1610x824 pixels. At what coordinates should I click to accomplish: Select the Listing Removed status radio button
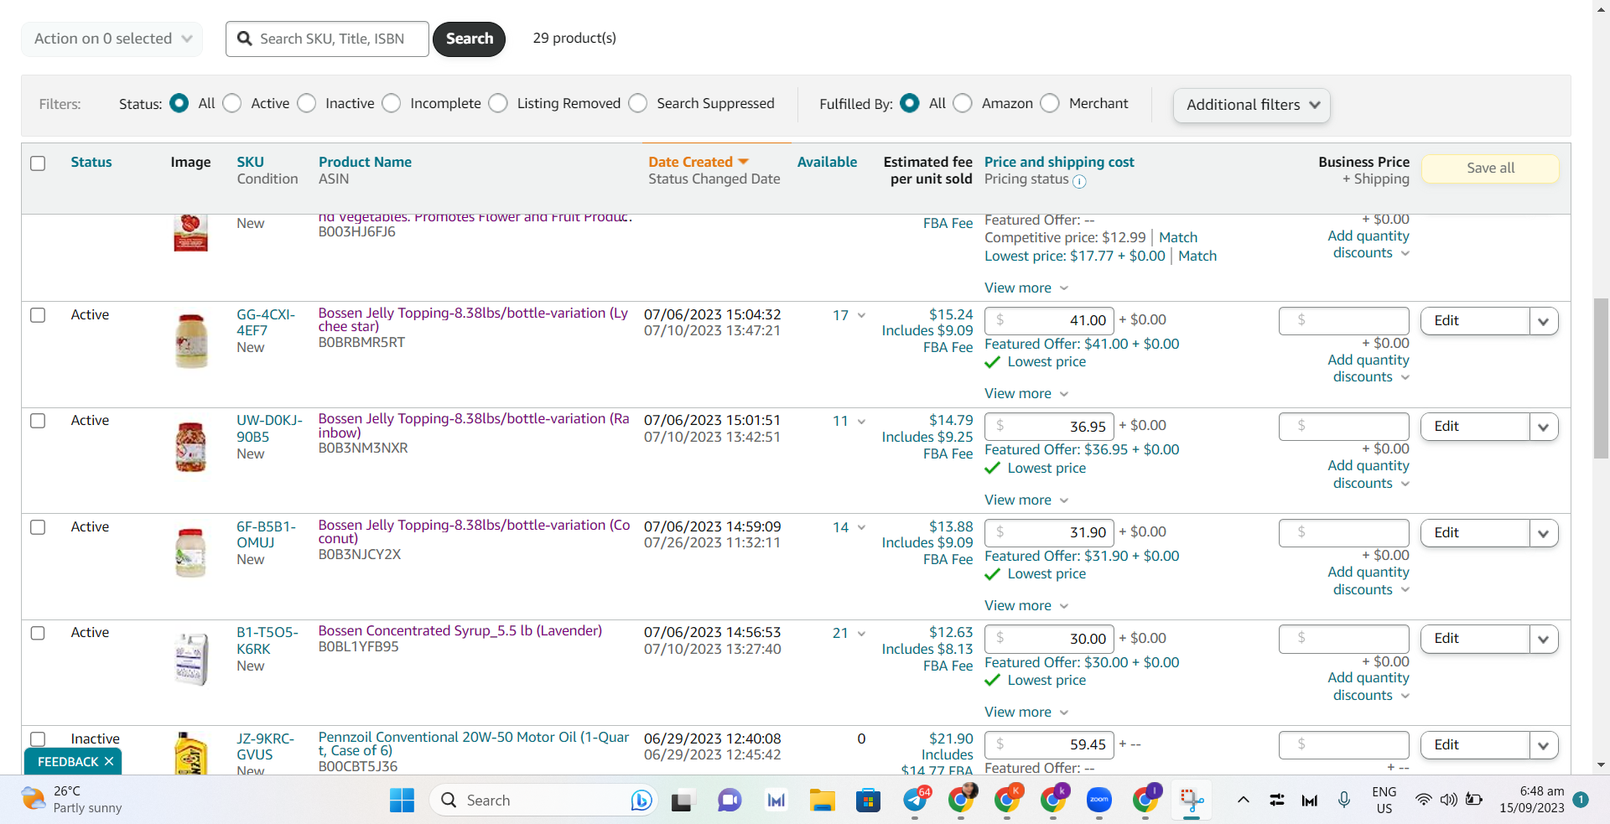[x=498, y=103]
